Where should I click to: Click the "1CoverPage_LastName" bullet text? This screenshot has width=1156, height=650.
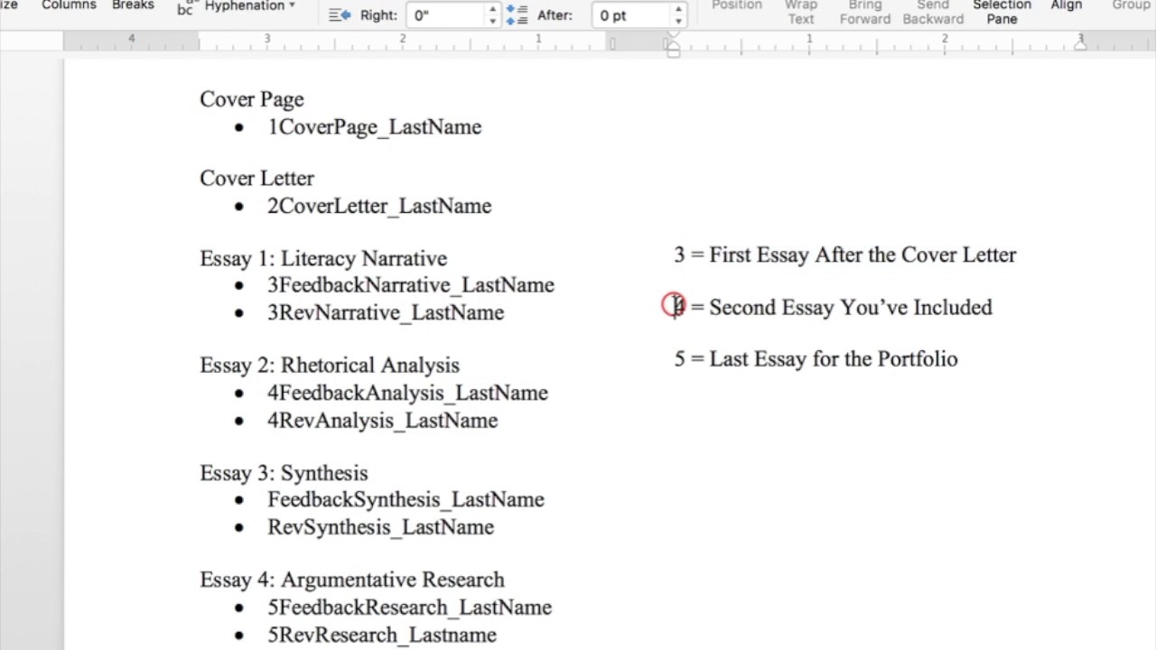[x=375, y=127]
